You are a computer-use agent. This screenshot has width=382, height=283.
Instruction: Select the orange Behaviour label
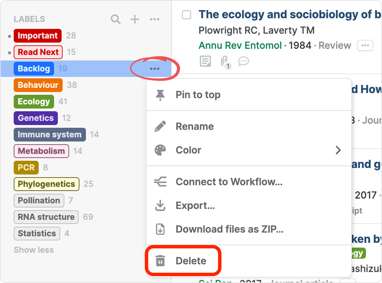point(38,85)
